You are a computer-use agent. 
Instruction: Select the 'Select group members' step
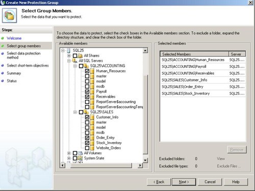[24, 46]
